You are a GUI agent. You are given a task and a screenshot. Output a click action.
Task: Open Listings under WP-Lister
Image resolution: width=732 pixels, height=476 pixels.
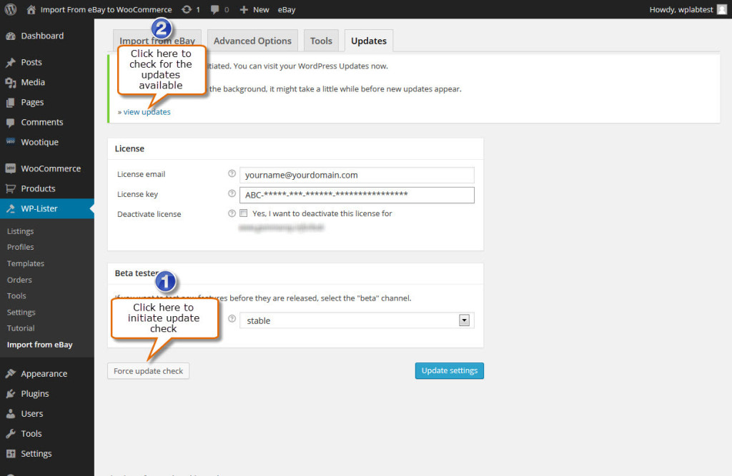21,231
